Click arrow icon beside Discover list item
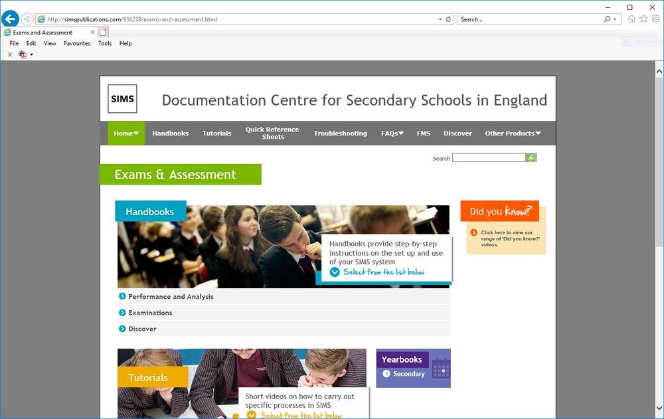664x419 pixels. coord(122,328)
